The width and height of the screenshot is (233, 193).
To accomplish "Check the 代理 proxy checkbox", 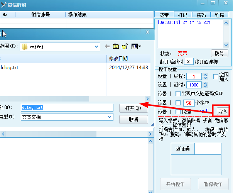I will pyautogui.click(x=178, y=112).
